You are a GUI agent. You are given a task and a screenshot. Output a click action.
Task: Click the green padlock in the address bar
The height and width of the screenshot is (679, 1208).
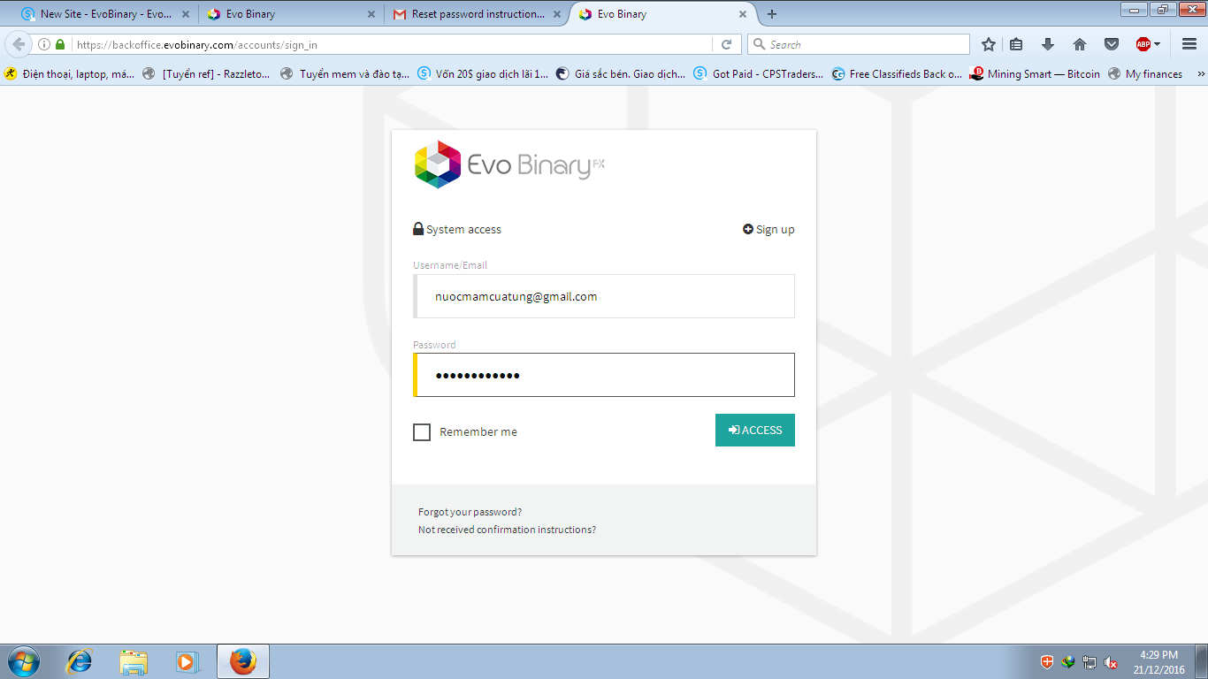click(x=60, y=44)
